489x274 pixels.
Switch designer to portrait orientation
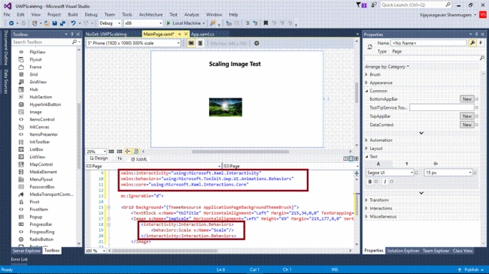pyautogui.click(x=200, y=44)
